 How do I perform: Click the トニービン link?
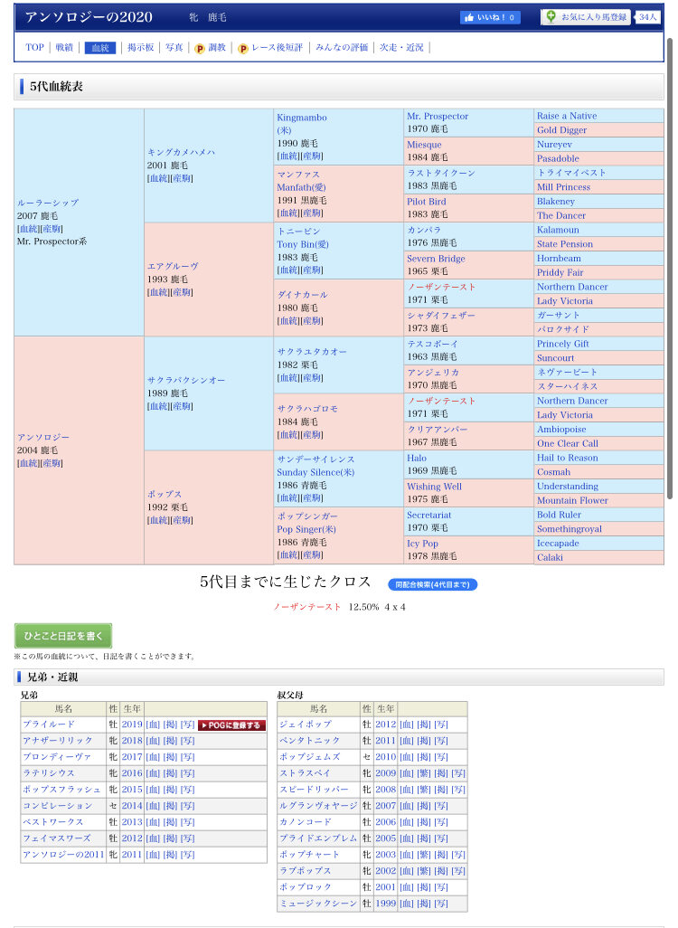[298, 231]
